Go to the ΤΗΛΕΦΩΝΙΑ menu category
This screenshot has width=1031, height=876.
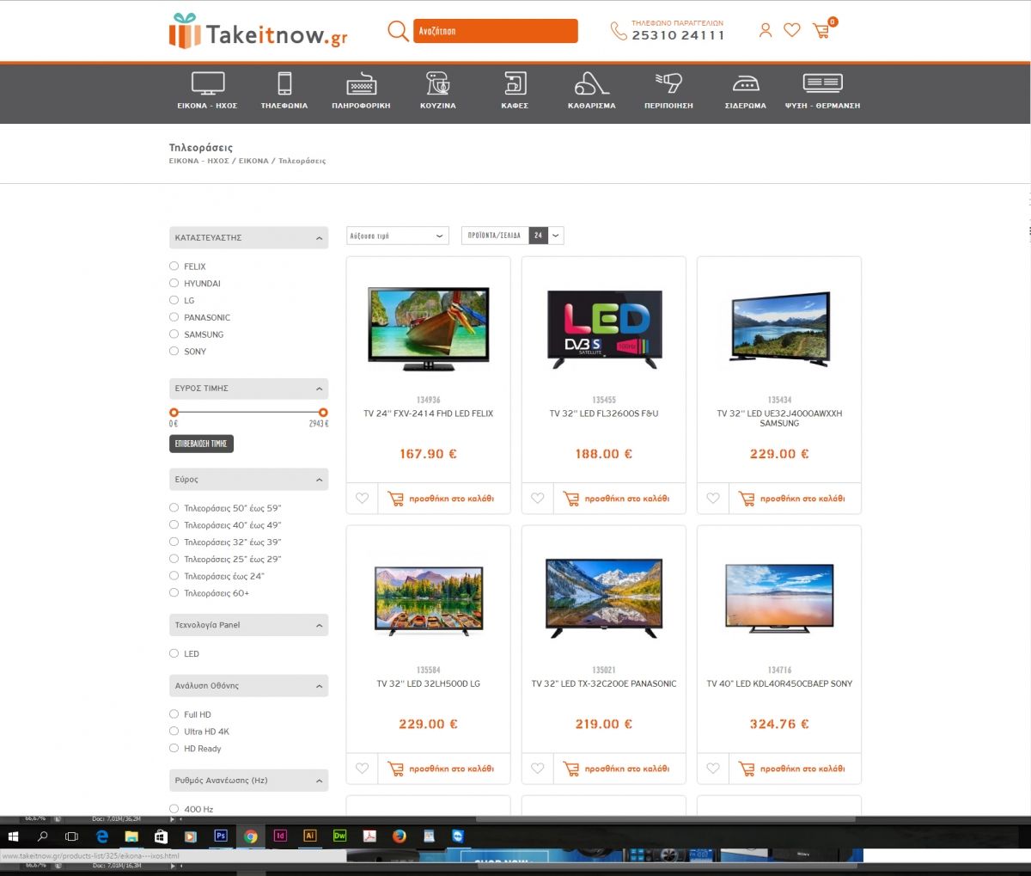(284, 90)
